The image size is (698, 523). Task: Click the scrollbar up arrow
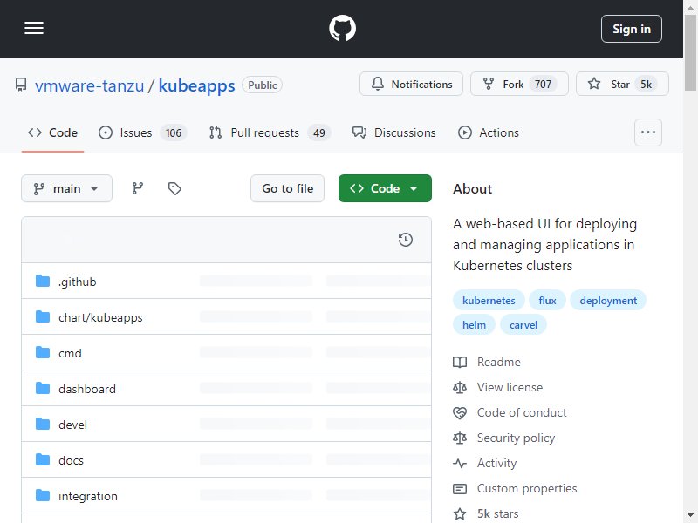[x=690, y=7]
